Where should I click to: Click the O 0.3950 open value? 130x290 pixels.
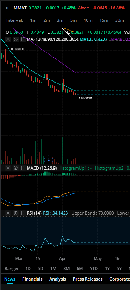[x=14, y=32]
